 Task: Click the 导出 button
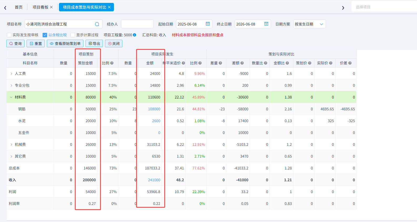click(x=94, y=44)
